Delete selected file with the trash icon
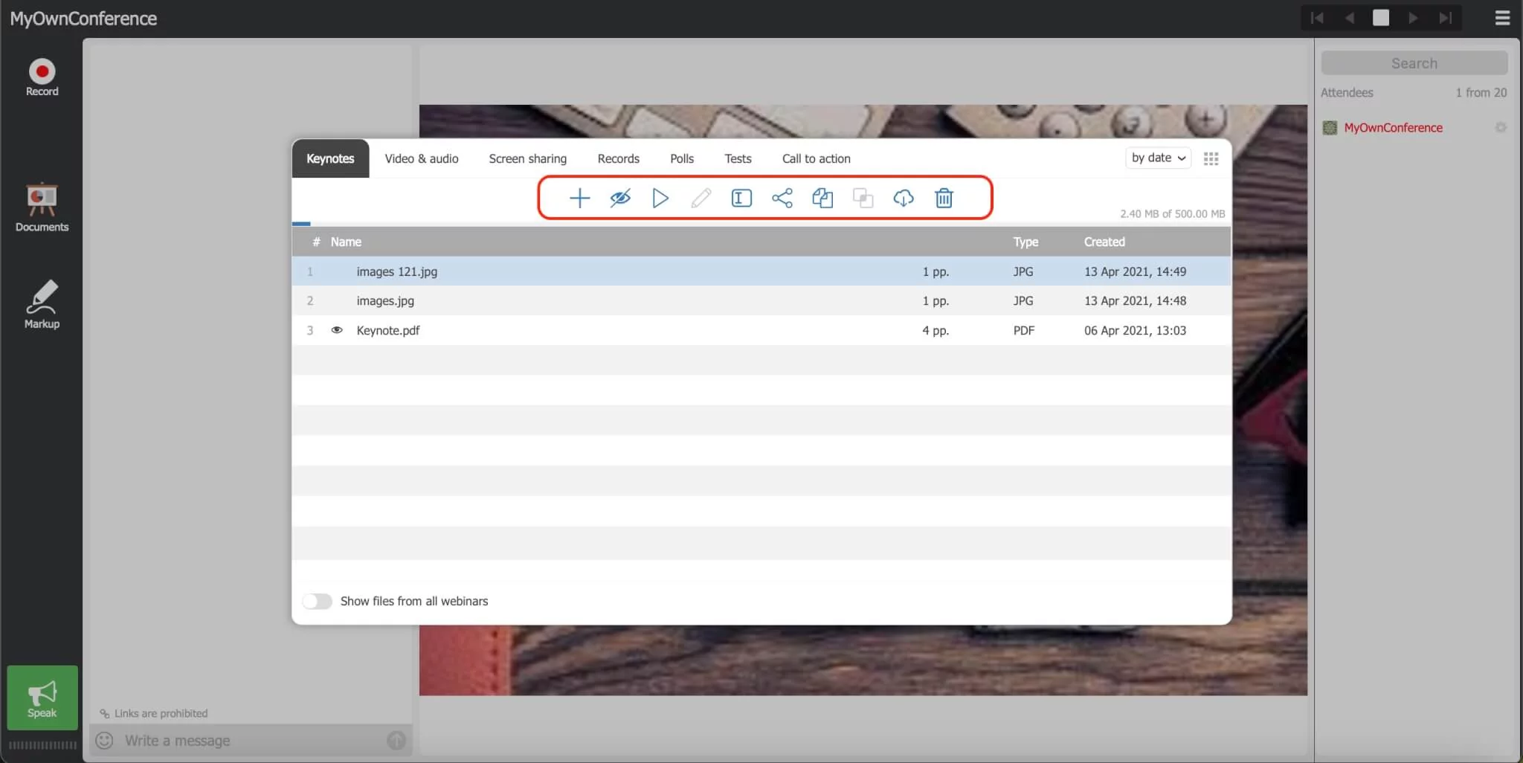This screenshot has height=763, width=1523. (x=943, y=198)
